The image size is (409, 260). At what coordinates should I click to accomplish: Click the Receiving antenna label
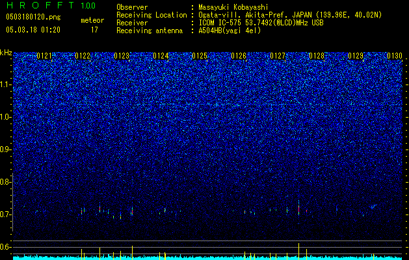click(x=150, y=31)
